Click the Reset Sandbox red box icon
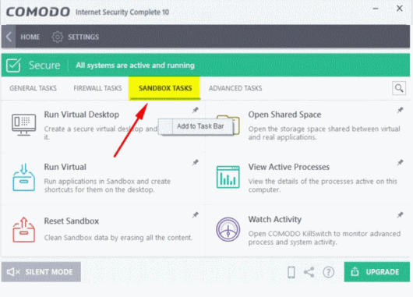The image size is (413, 297). tap(23, 229)
